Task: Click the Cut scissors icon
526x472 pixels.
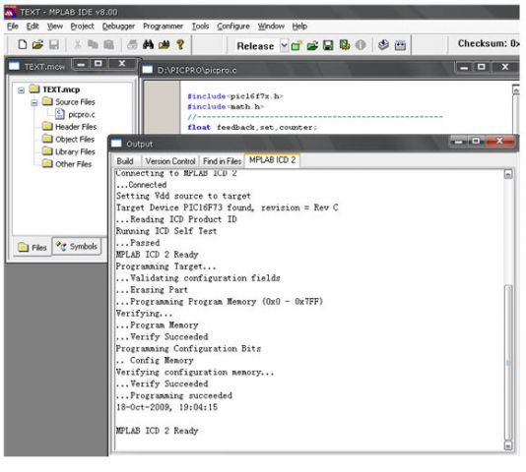Action: tap(78, 44)
